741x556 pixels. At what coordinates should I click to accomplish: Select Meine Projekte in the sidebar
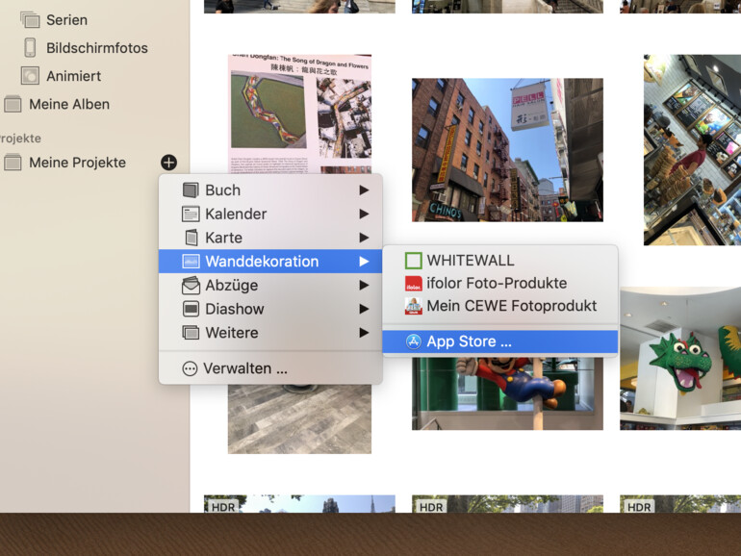pyautogui.click(x=78, y=163)
